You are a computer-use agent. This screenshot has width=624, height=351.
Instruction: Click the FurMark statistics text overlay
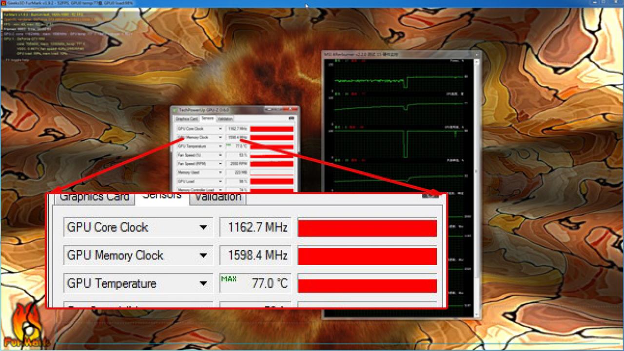67,37
